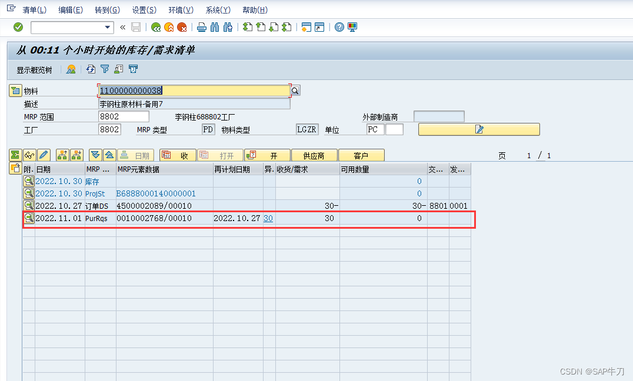Click the 供应商 button
633x381 pixels.
(314, 155)
